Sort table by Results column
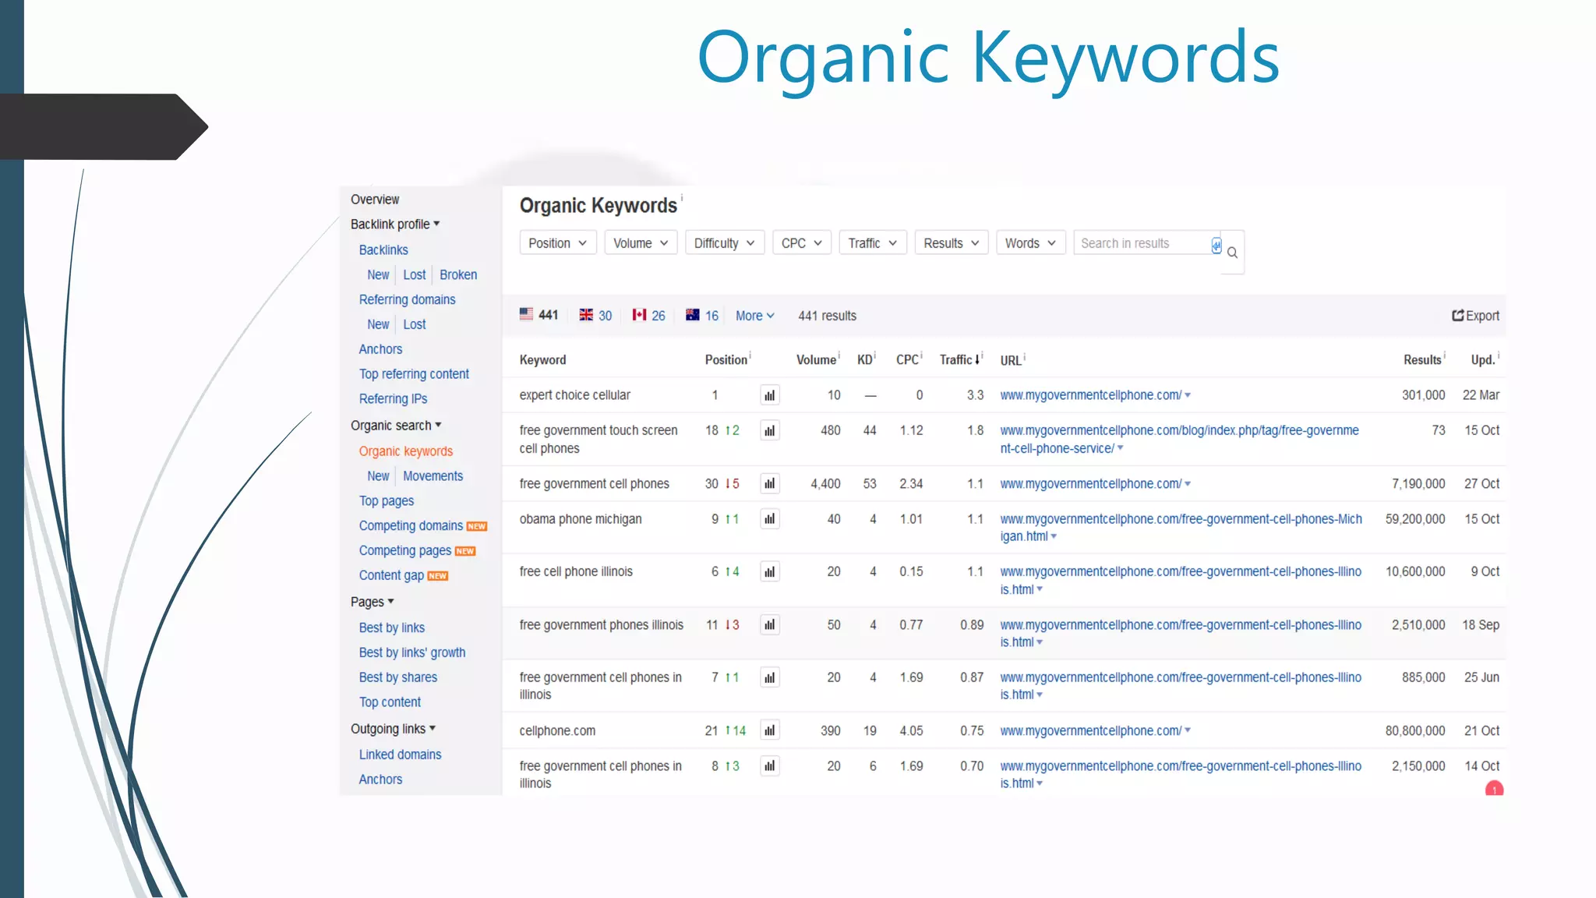The width and height of the screenshot is (1596, 898). [x=1422, y=360]
